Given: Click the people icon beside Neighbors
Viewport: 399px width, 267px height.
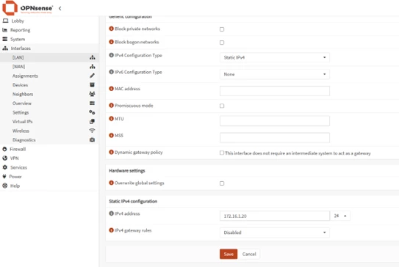Looking at the screenshot, I should pyautogui.click(x=92, y=94).
